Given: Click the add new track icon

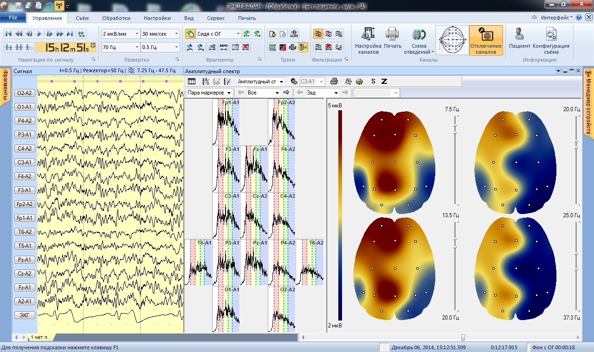Looking at the screenshot, I should (272, 34).
